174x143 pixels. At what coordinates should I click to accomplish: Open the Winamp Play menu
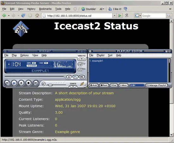[14, 55]
